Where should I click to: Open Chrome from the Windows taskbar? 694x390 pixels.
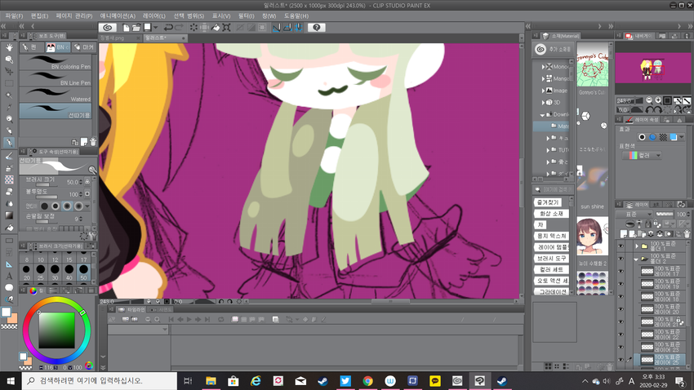(x=367, y=381)
